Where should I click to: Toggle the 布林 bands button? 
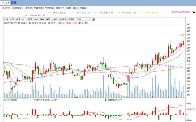tap(36, 19)
